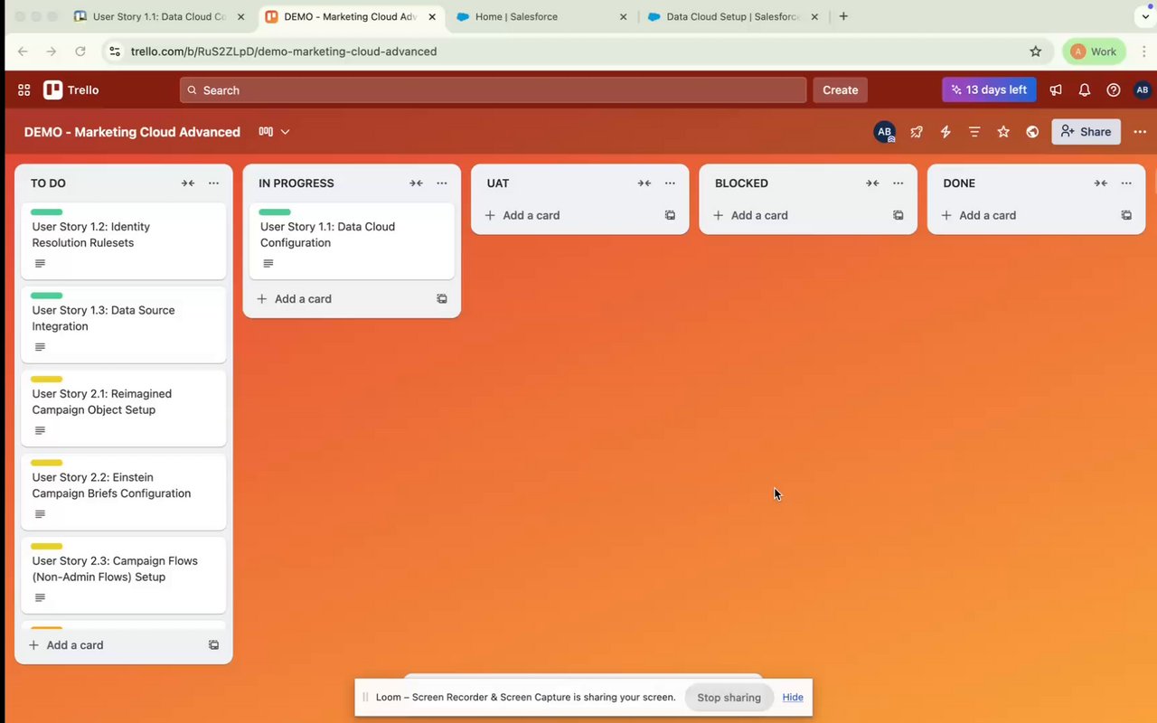Screen dimensions: 1157x723
Task: Create from template in UAT list
Action: (x=670, y=216)
